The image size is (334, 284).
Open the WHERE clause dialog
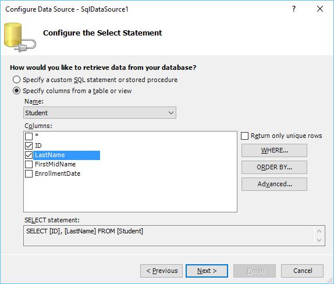[274, 150]
